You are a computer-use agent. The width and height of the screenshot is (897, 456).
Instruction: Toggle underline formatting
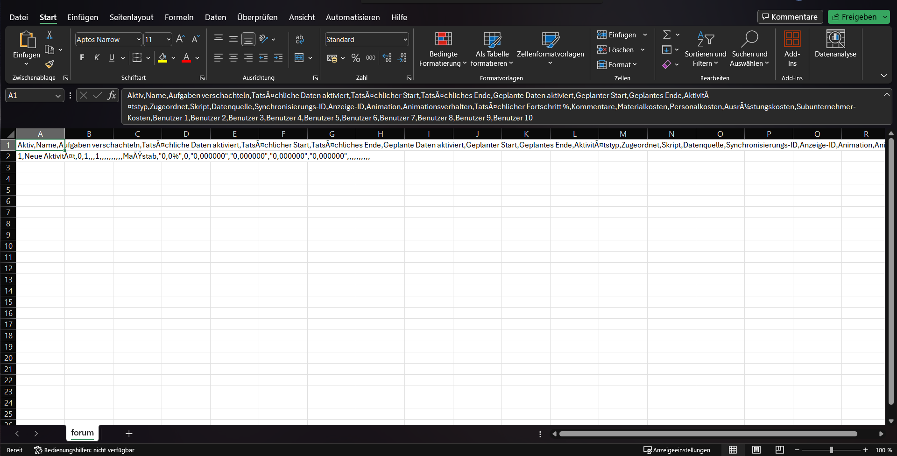pos(111,57)
